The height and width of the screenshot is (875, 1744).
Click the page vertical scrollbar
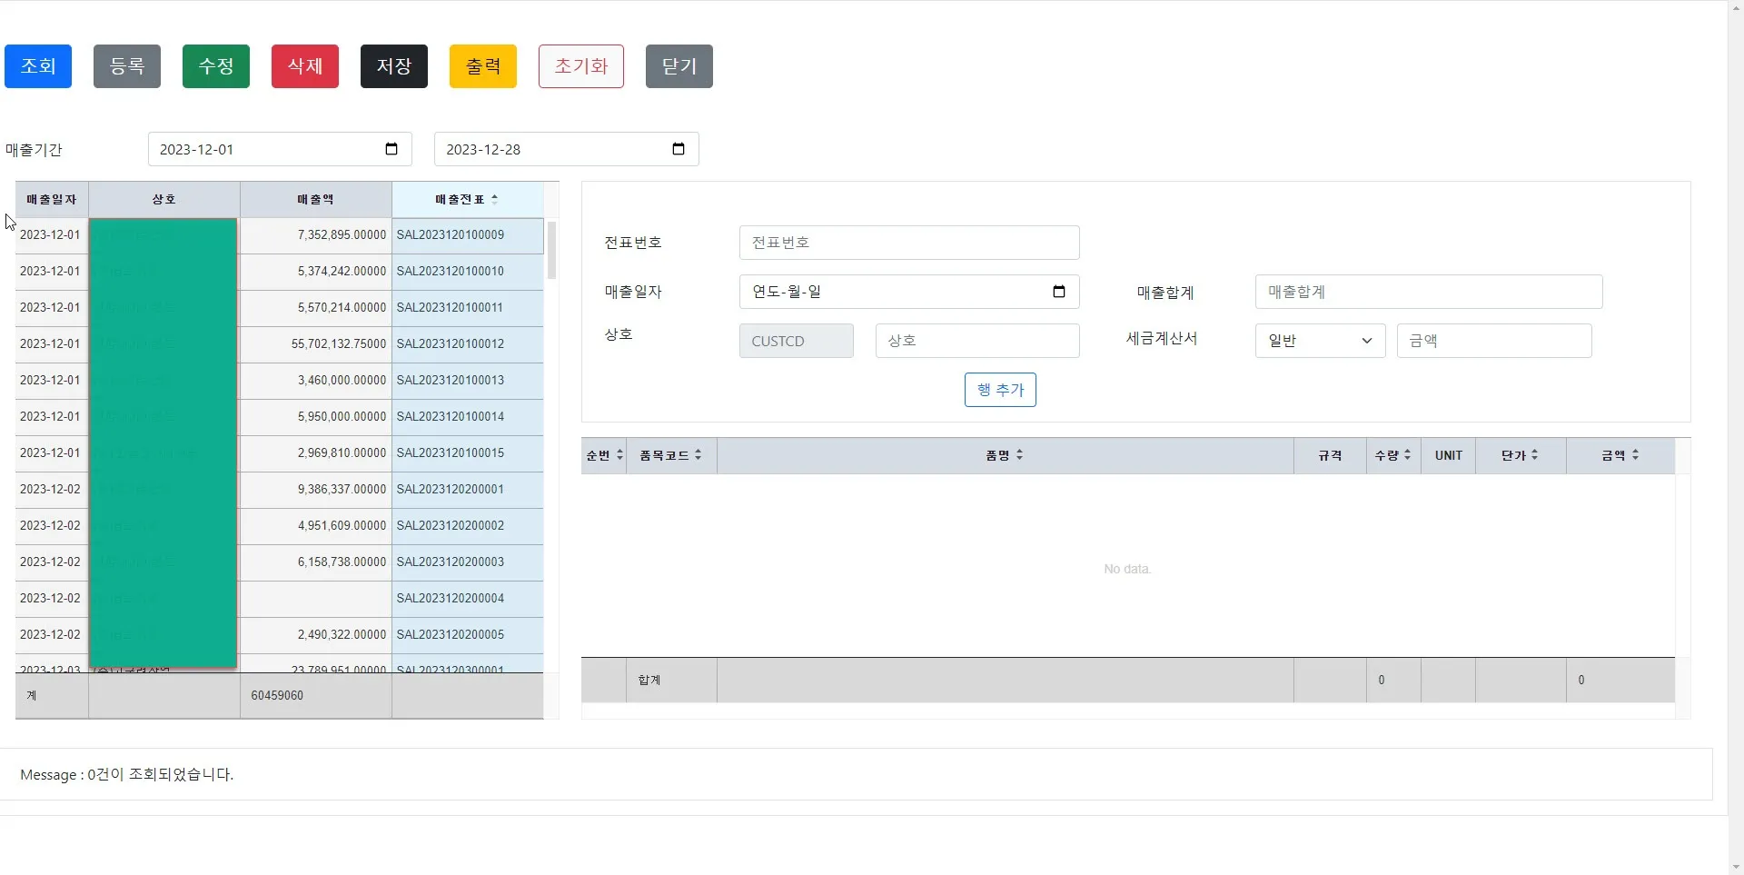click(1736, 436)
